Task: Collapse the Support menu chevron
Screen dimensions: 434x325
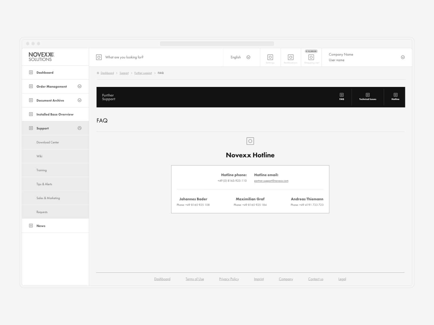Action: [x=79, y=128]
